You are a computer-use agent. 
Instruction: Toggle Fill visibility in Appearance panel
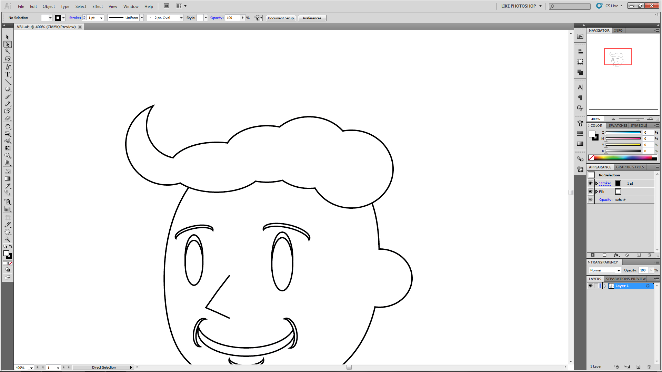click(590, 192)
